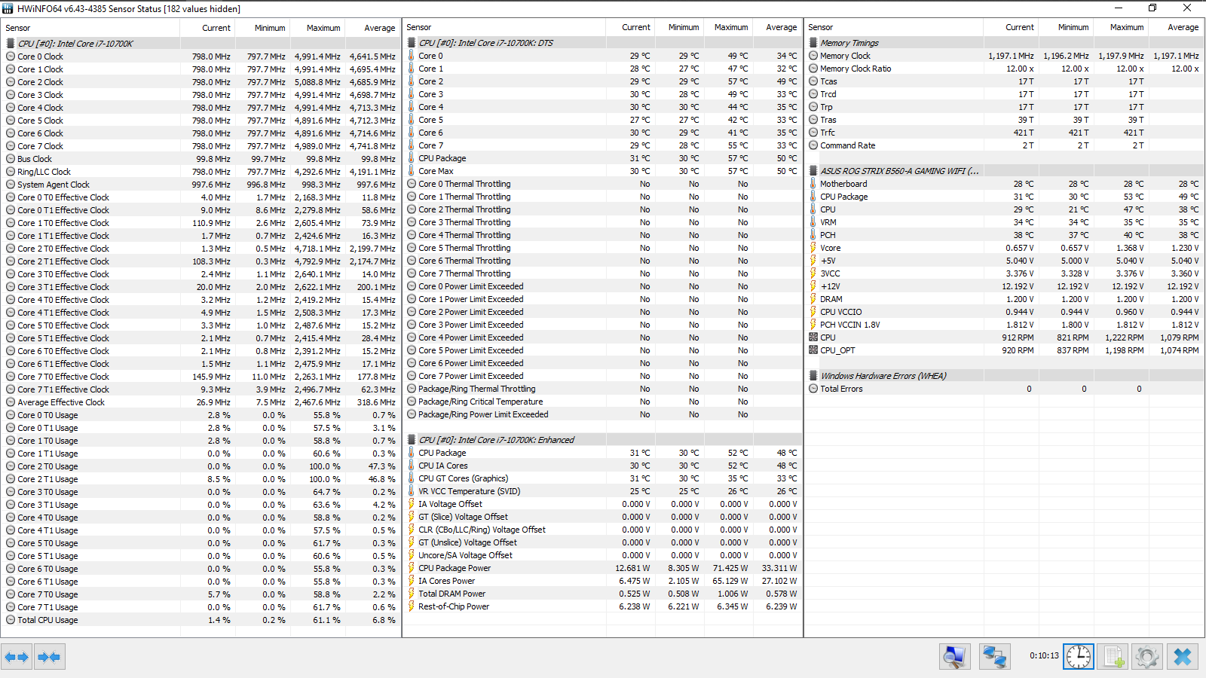Viewport: 1206px width, 678px height.
Task: Select the Ring/LLC Clock row
Action: click(200, 172)
